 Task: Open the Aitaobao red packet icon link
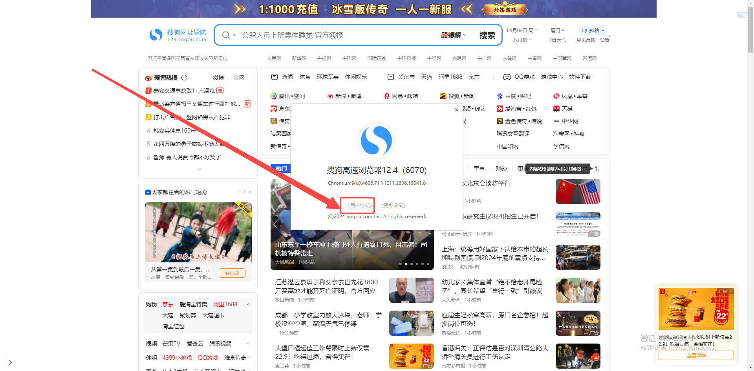click(x=500, y=109)
